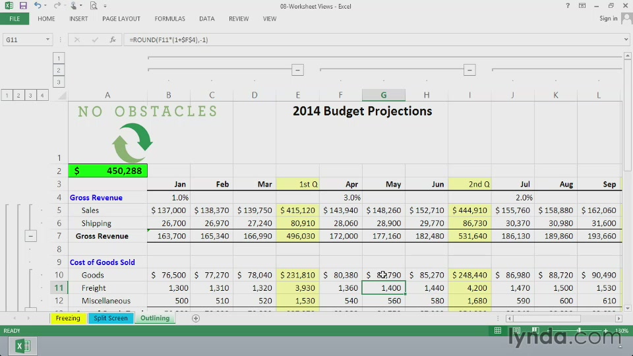This screenshot has height=356, width=633.
Task: Open the REVIEW ribbon tab
Action: point(239,19)
